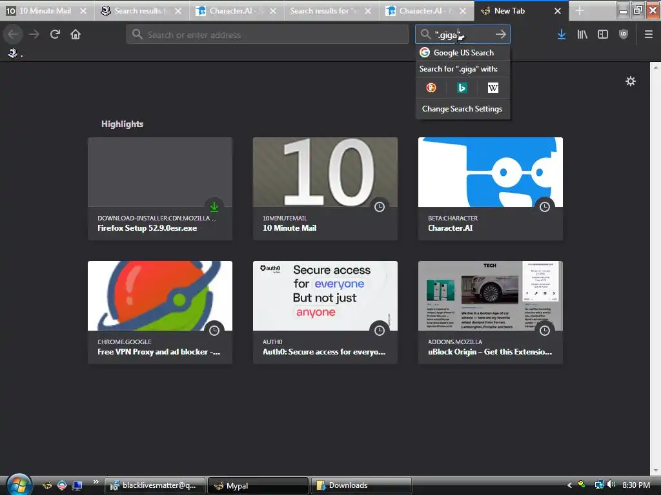Click into the search box containing ".giga
661x495 pixels.
[462, 34]
